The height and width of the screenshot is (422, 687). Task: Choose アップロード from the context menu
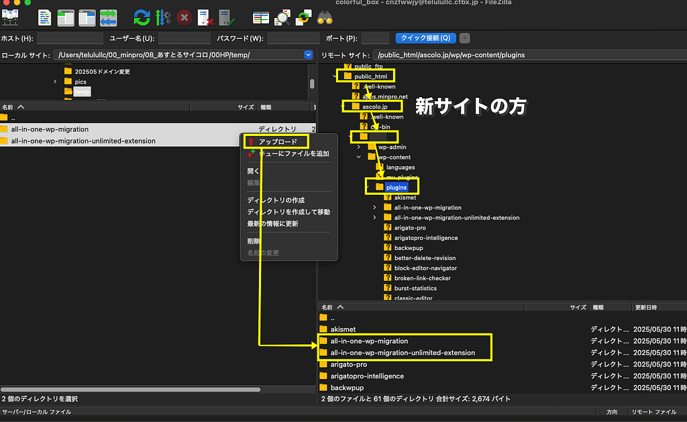278,141
